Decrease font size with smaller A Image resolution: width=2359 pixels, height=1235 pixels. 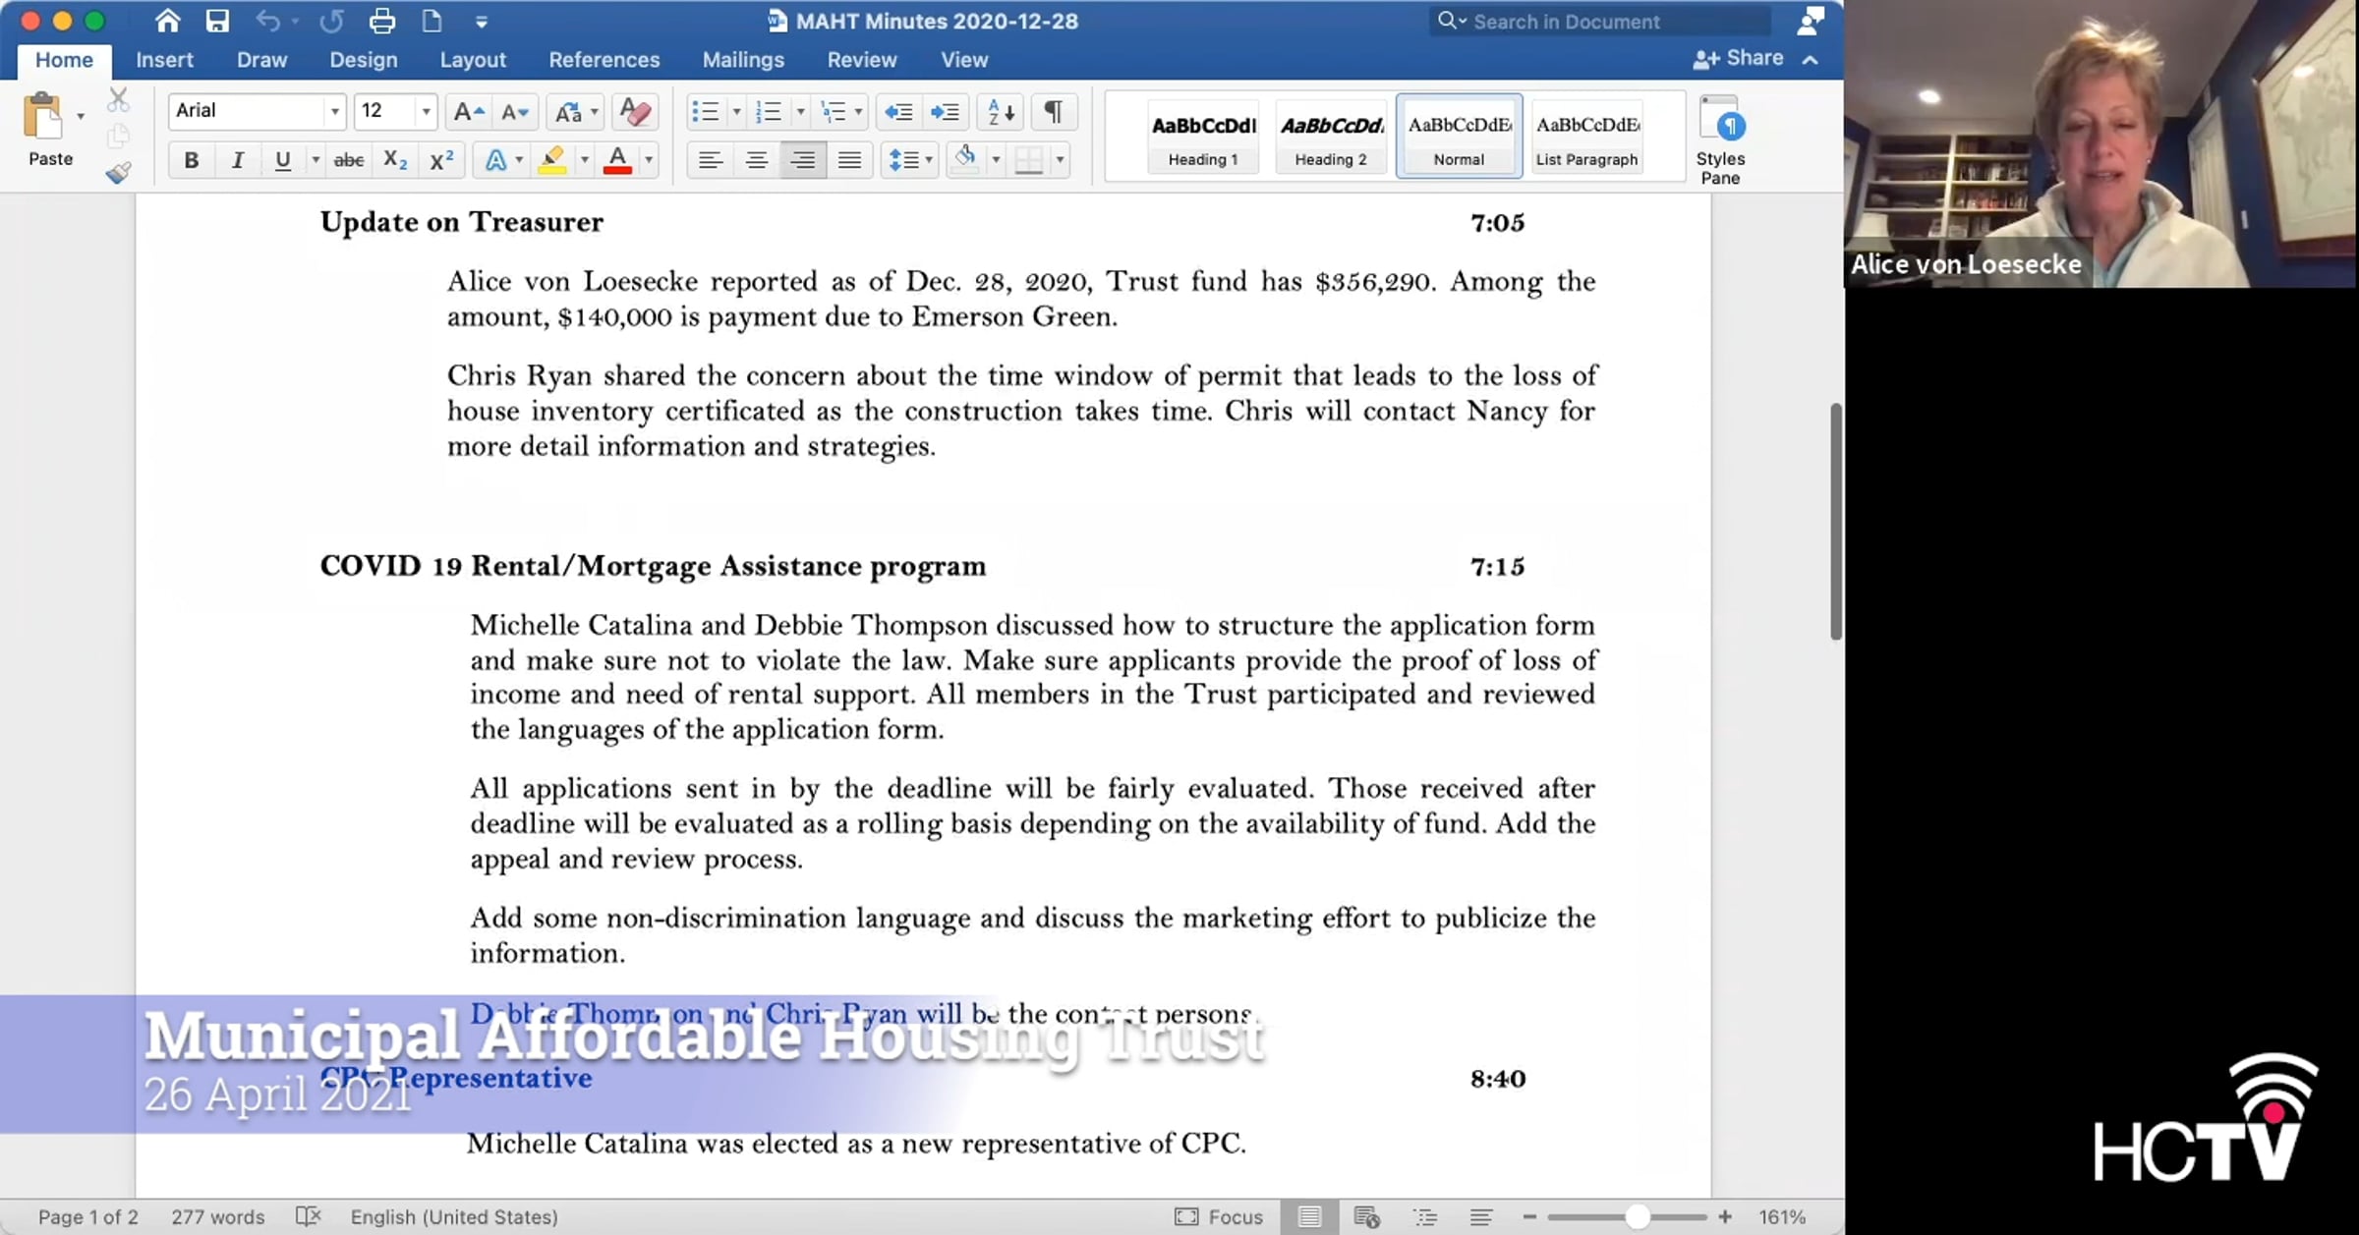click(515, 111)
